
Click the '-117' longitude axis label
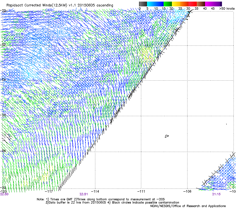49,191
